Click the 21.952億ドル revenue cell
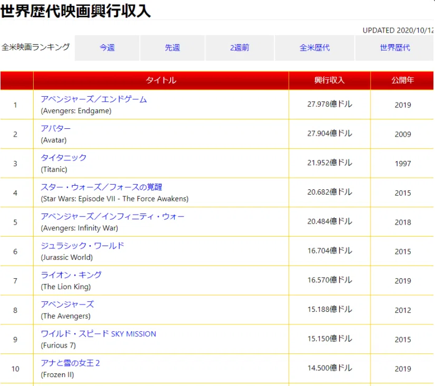 click(330, 162)
